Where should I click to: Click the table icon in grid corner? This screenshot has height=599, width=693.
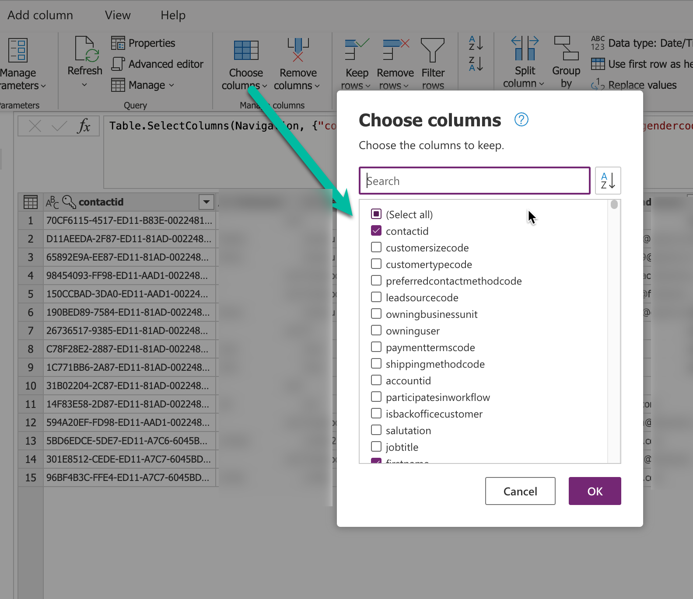(x=31, y=202)
